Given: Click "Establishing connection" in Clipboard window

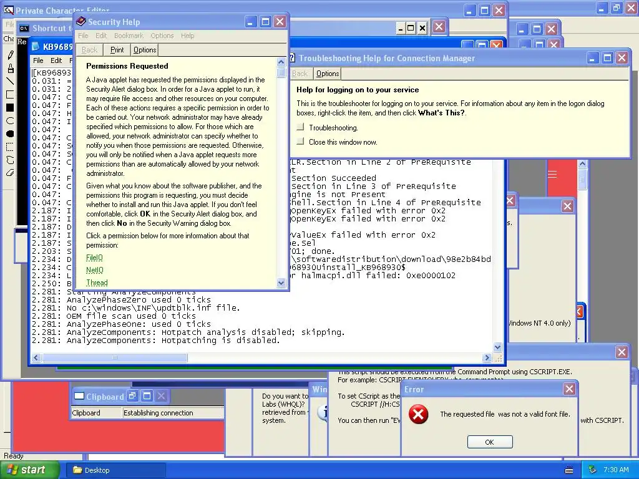Looking at the screenshot, I should [x=158, y=413].
